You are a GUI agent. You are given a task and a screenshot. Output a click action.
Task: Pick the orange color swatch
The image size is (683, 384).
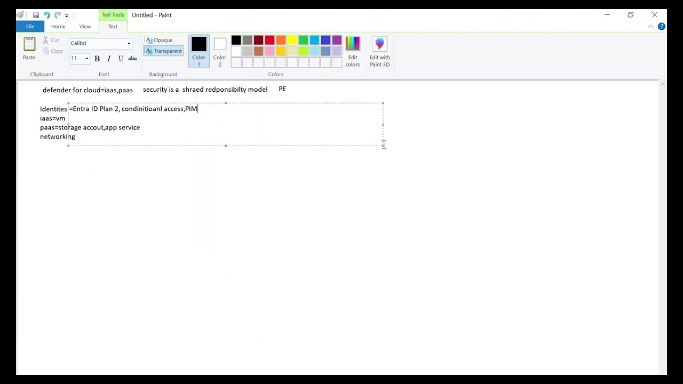(x=281, y=40)
